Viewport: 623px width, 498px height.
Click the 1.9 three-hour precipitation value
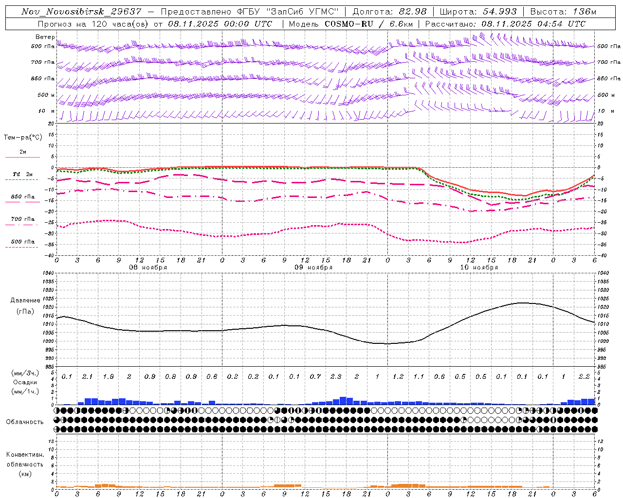(x=108, y=377)
